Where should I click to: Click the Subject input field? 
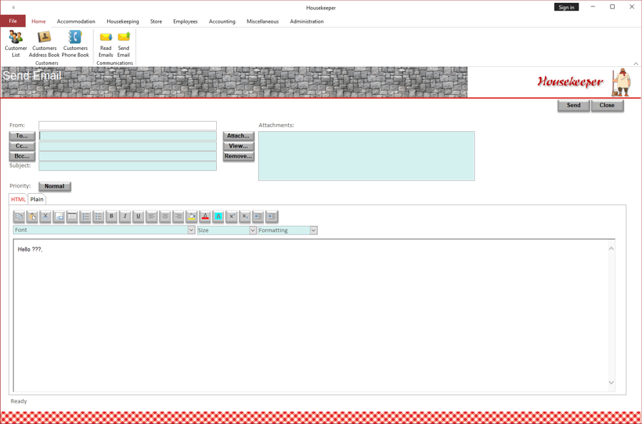click(x=128, y=166)
